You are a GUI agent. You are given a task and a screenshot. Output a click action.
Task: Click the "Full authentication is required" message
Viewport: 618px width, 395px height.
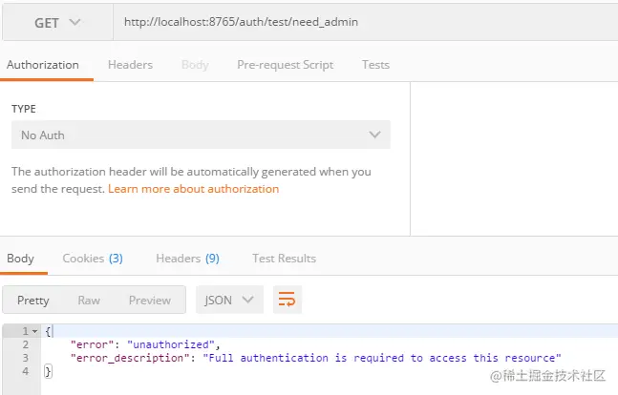[x=382, y=358]
